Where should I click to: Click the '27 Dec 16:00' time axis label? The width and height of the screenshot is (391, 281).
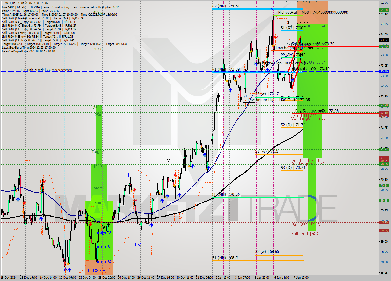[x=165, y=277]
